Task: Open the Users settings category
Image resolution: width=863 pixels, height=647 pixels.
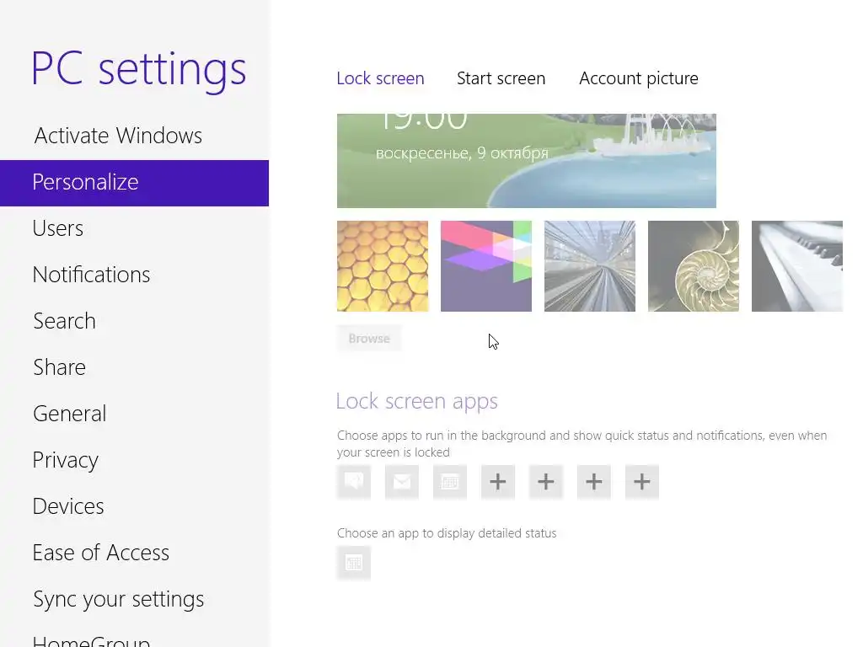Action: coord(58,228)
